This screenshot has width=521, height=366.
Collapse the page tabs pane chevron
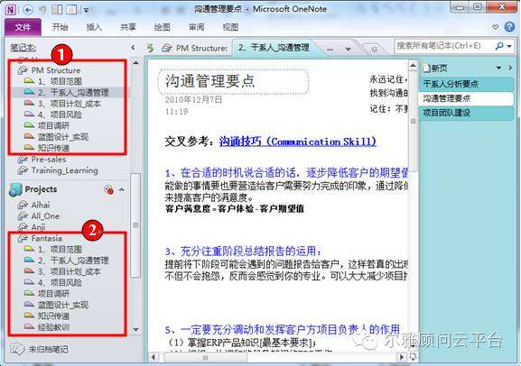click(510, 68)
